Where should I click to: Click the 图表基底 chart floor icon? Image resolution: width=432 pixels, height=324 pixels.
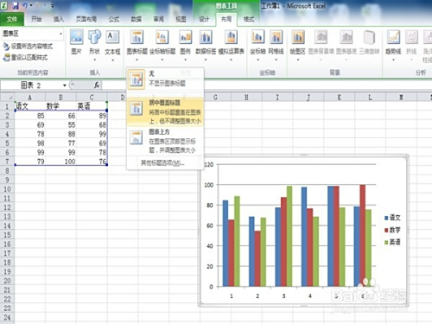346,45
